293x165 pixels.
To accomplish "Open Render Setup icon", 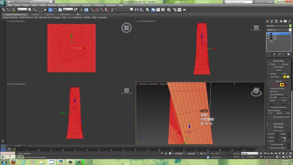I will (x=174, y=10).
